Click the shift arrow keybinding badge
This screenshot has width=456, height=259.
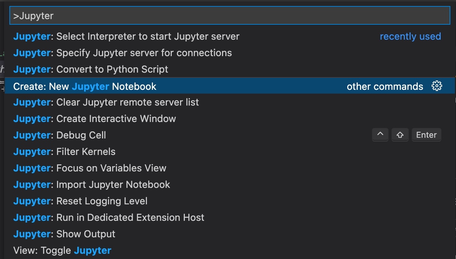400,135
